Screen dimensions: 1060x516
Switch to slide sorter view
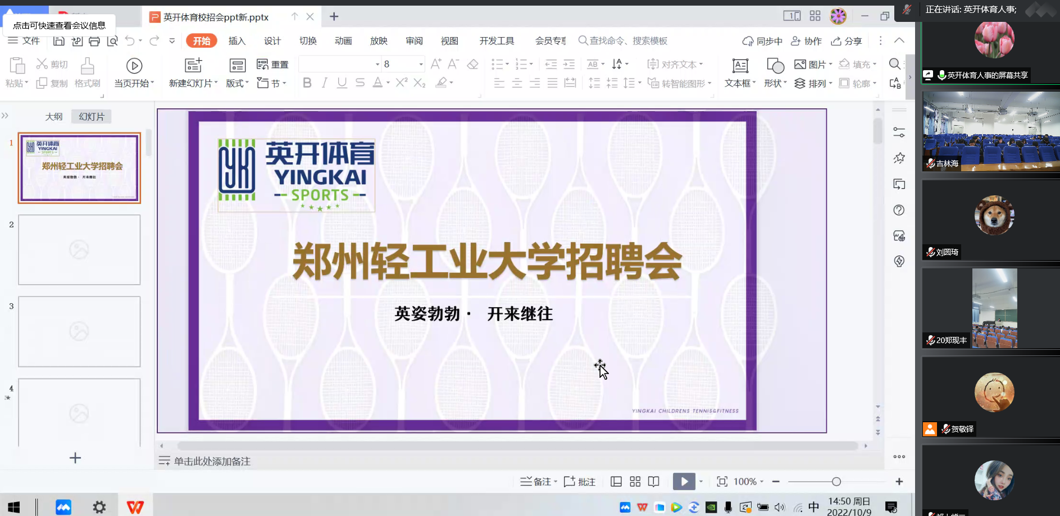tap(635, 482)
